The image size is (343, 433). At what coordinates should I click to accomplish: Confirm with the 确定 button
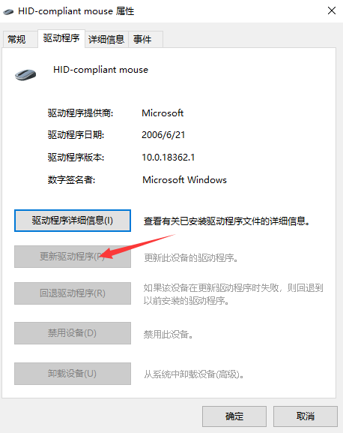tap(234, 416)
